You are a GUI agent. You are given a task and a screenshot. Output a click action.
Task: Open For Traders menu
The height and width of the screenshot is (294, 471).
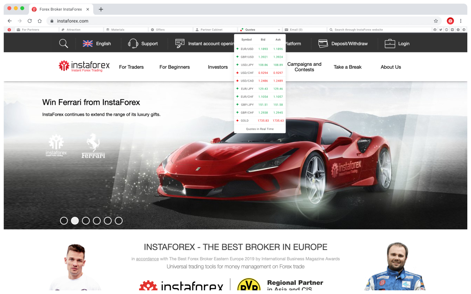(131, 67)
